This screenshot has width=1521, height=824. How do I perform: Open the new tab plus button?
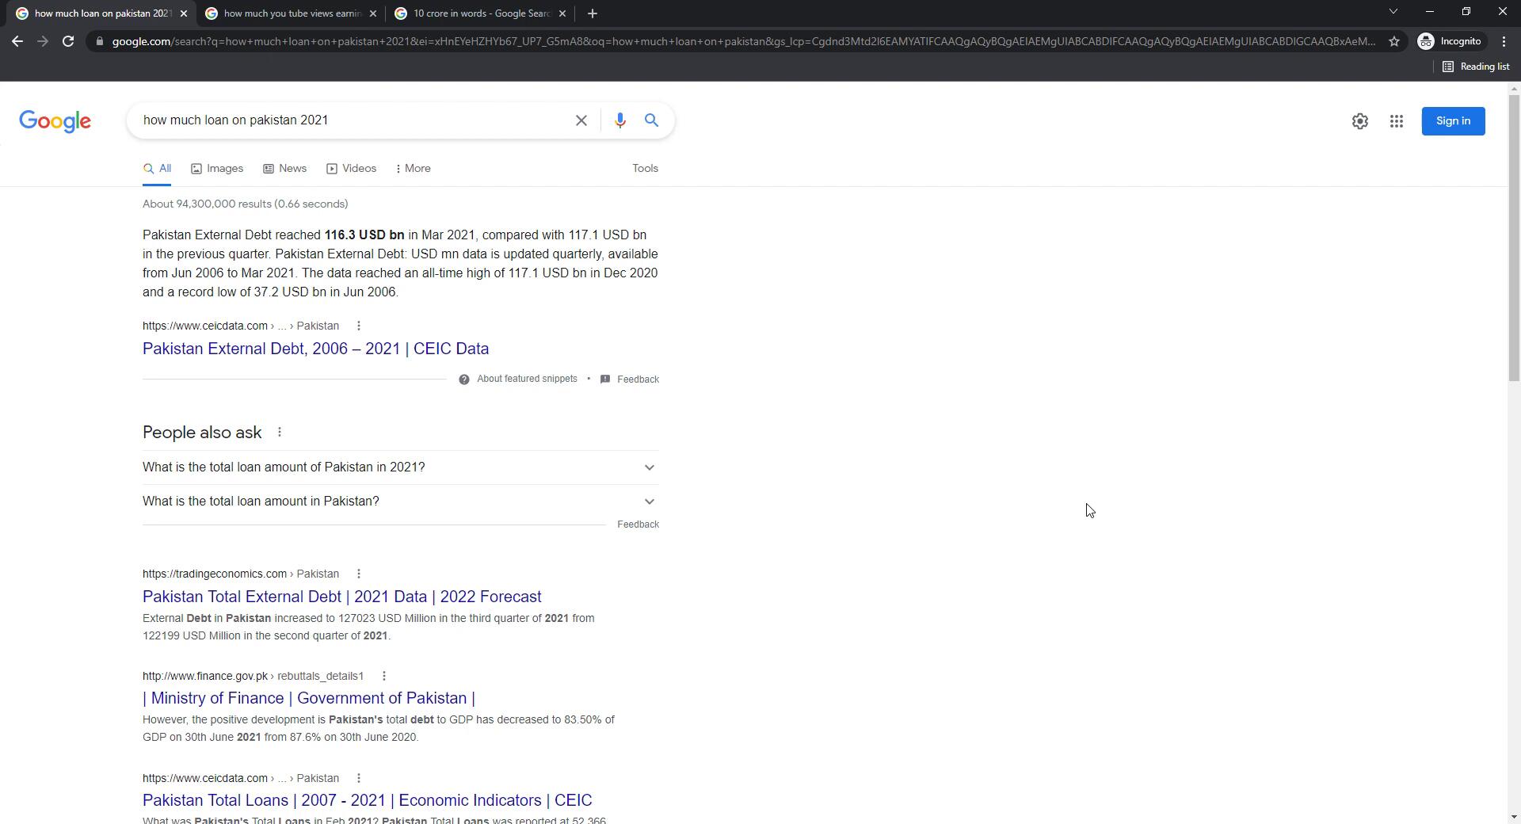(x=592, y=13)
